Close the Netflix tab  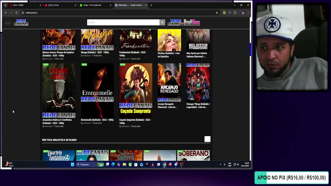tap(40, 5)
